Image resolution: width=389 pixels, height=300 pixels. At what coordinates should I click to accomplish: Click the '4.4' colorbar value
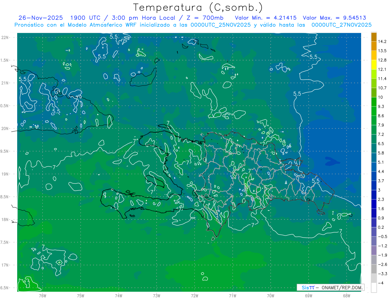[x=381, y=172]
